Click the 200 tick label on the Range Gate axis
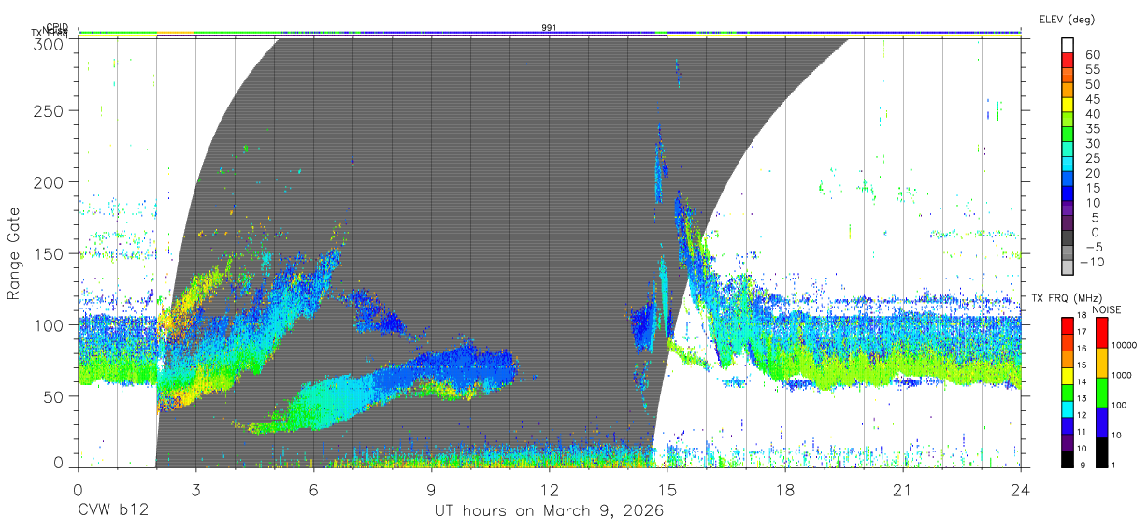This screenshot has height=530, width=1148. click(x=49, y=182)
